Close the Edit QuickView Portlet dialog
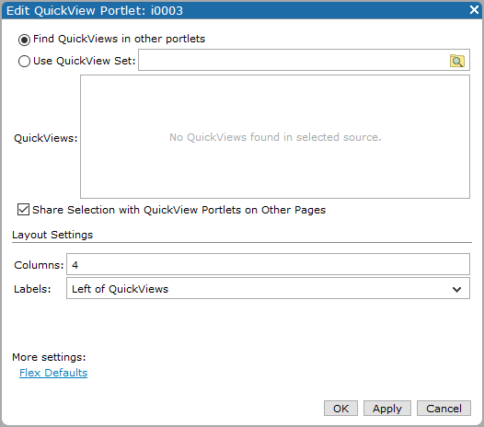This screenshot has height=427, width=484. [474, 10]
